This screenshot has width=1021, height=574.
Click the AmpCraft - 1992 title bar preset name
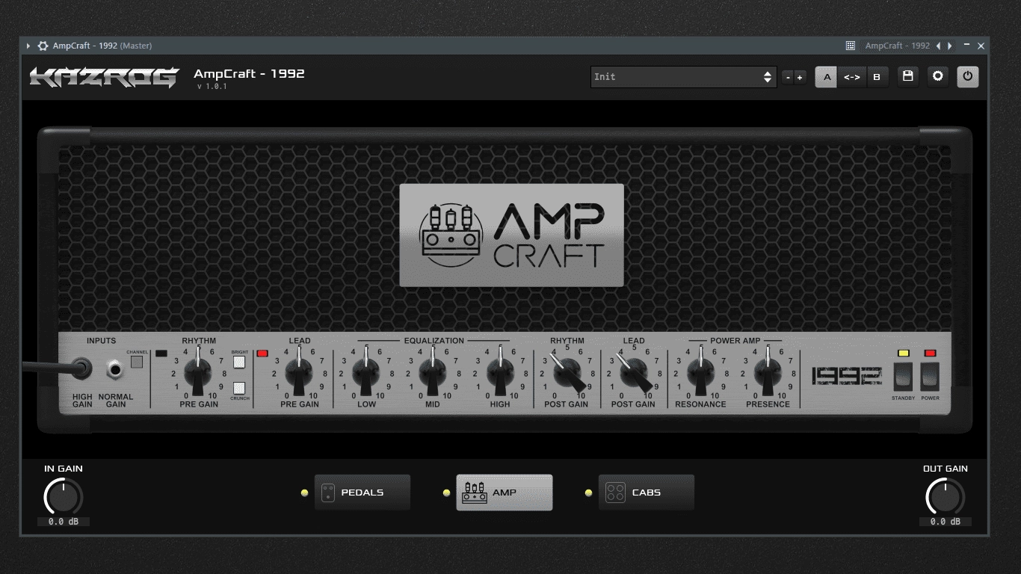(x=897, y=46)
